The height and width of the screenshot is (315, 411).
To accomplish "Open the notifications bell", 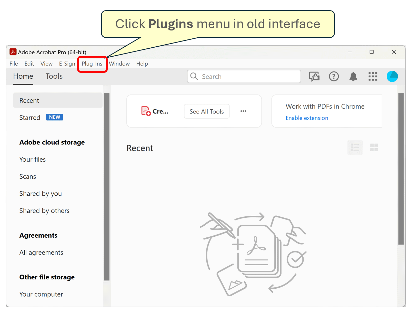I will tap(353, 76).
